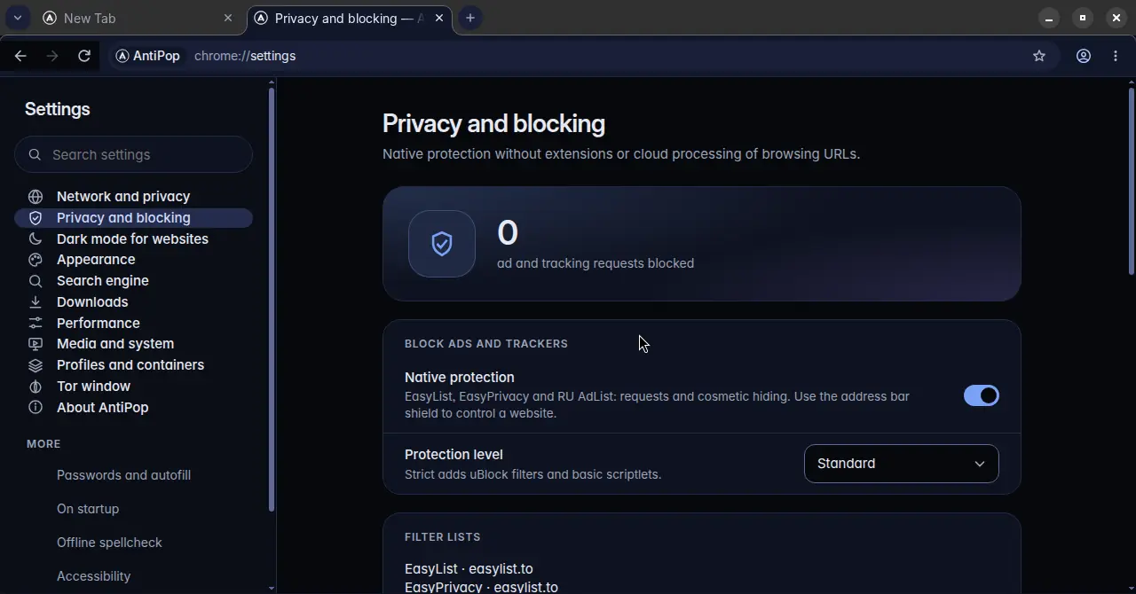Open Profiles and containers settings
Viewport: 1136px width, 594px height.
133,365
